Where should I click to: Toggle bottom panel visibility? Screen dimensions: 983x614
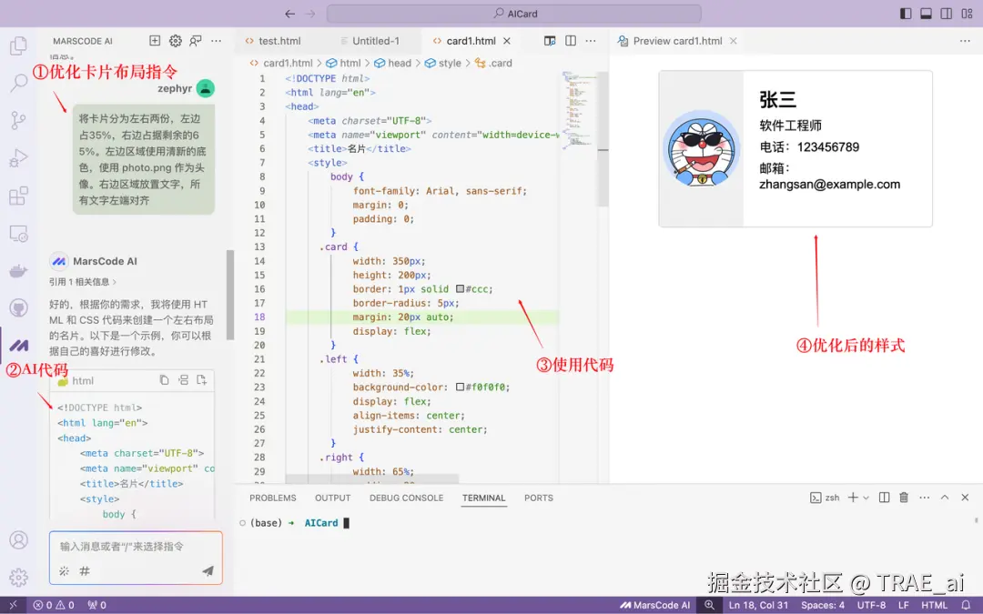[x=926, y=14]
